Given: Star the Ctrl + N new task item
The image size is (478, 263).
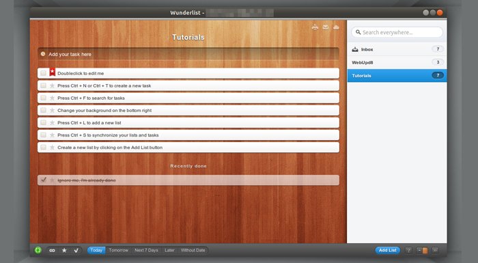Looking at the screenshot, I should 52,86.
